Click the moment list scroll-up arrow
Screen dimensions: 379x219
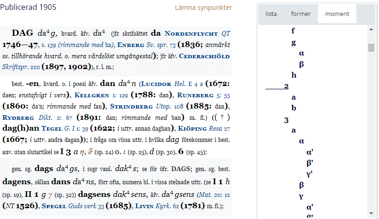[371, 29]
